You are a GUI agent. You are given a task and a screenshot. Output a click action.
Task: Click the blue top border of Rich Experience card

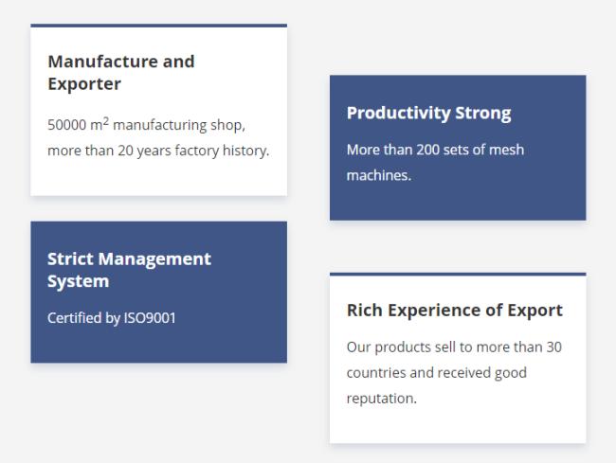(x=458, y=274)
